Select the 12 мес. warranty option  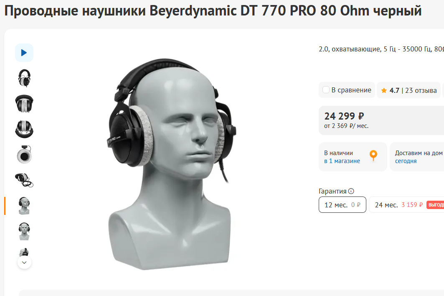[343, 205]
